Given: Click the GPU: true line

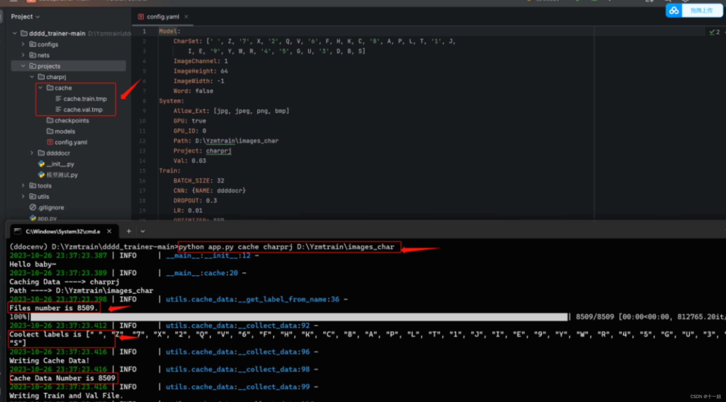Looking at the screenshot, I should click(x=190, y=121).
